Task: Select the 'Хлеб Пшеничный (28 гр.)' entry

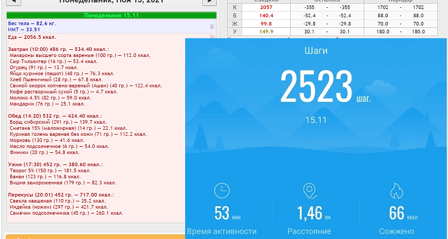Action: [x=56, y=79]
